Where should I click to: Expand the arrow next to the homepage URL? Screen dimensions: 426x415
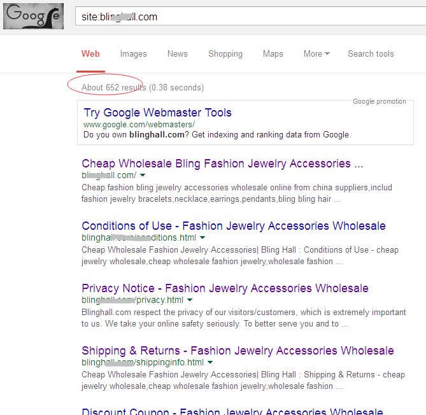tap(143, 175)
